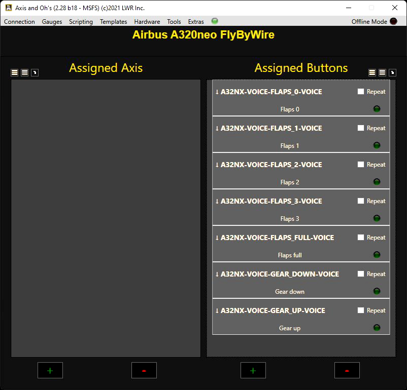Add a new axis with green plus button
This screenshot has height=390, width=407.
pyautogui.click(x=50, y=370)
